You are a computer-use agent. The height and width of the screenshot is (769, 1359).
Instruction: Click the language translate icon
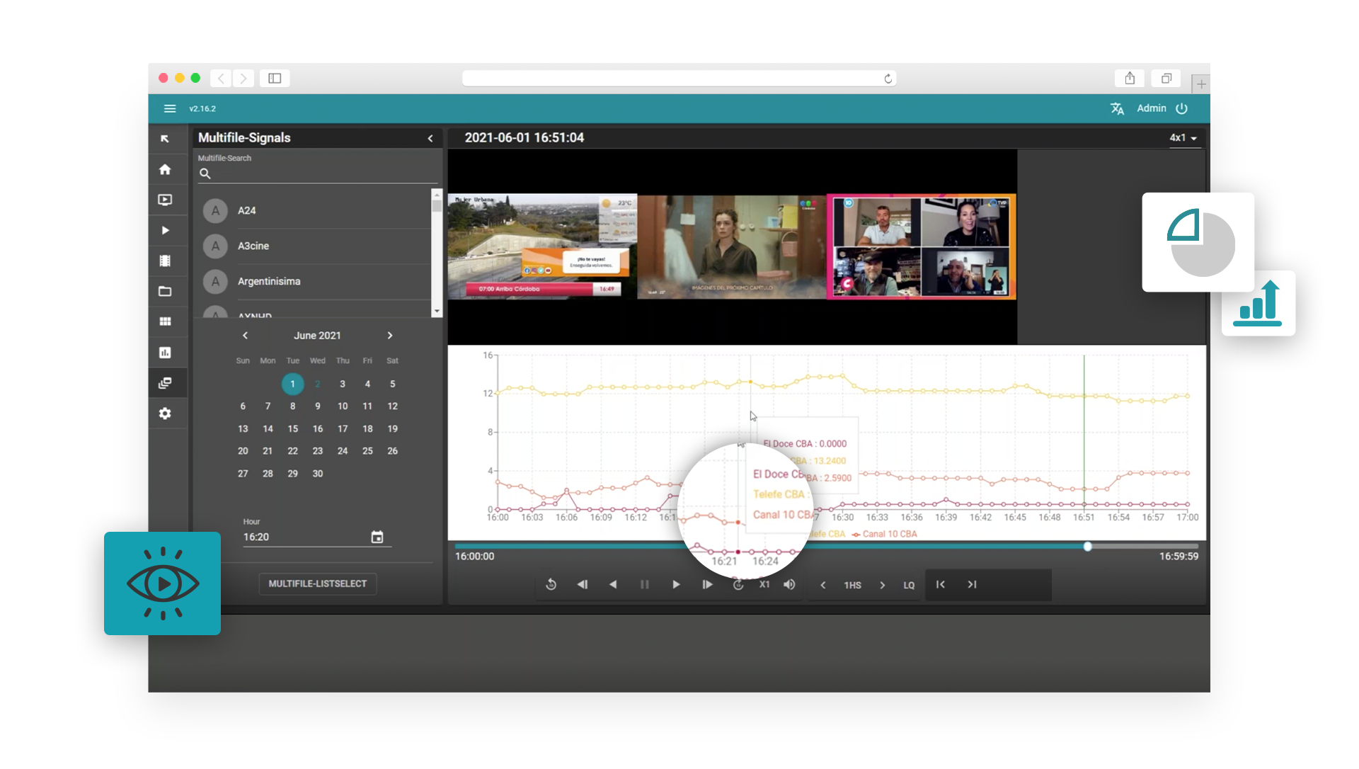click(x=1117, y=108)
